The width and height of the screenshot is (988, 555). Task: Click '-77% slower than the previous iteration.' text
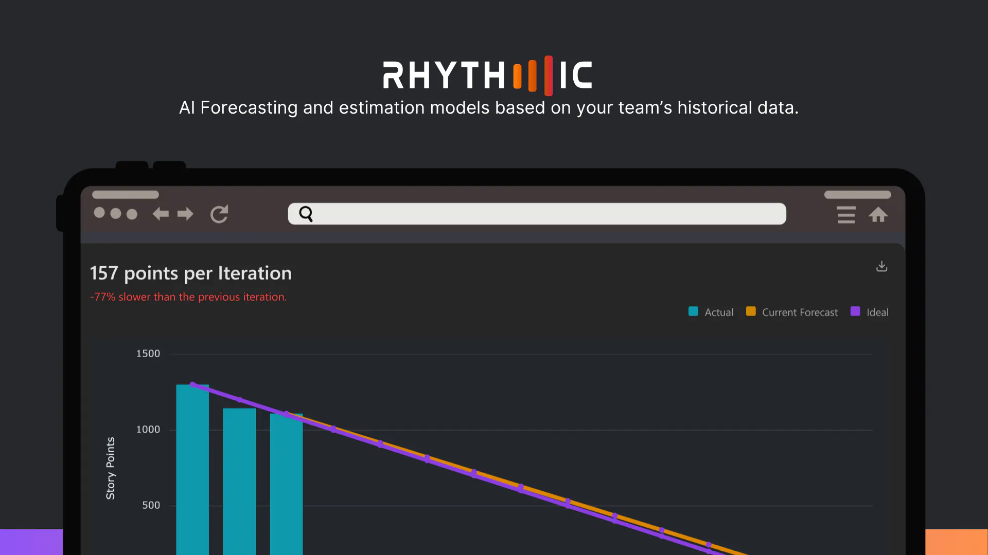tap(188, 297)
